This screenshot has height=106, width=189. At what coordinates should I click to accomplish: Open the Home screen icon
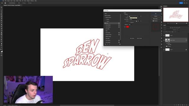tap(2, 3)
